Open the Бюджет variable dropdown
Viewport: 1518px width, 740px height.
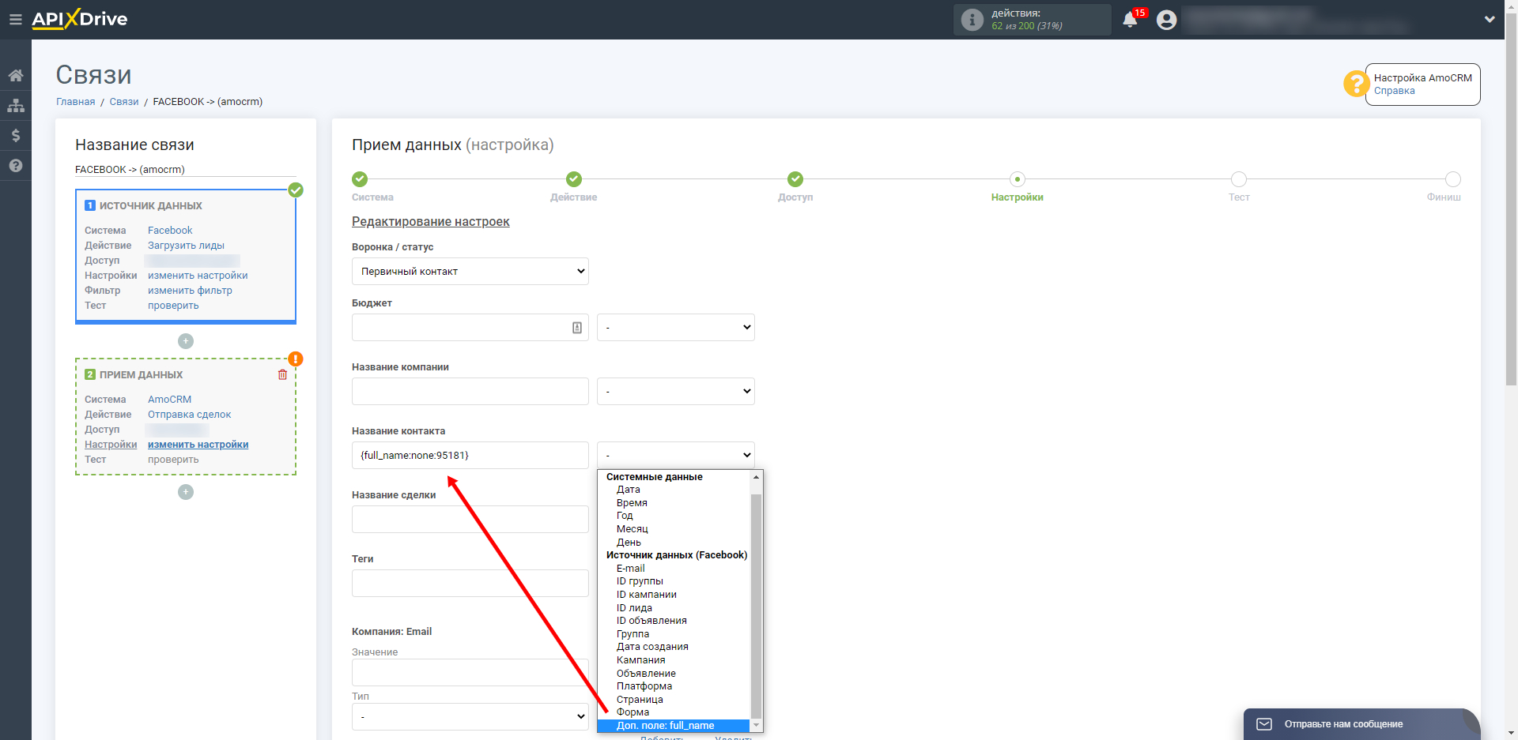coord(676,328)
